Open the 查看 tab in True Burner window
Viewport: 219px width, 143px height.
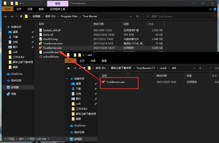pos(41,9)
